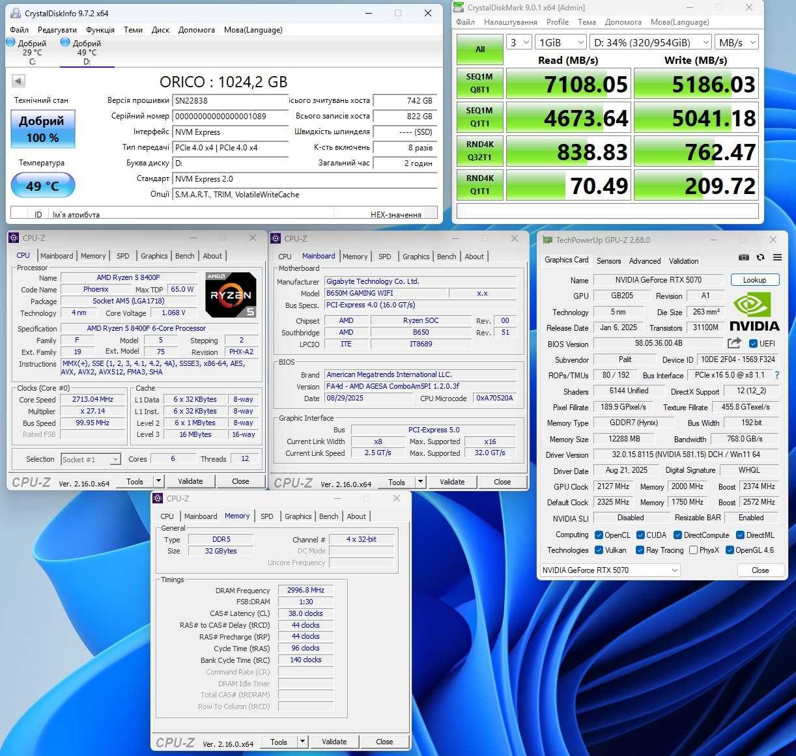Select the C: drive status icon in CrystalDiskInfo

coord(10,42)
